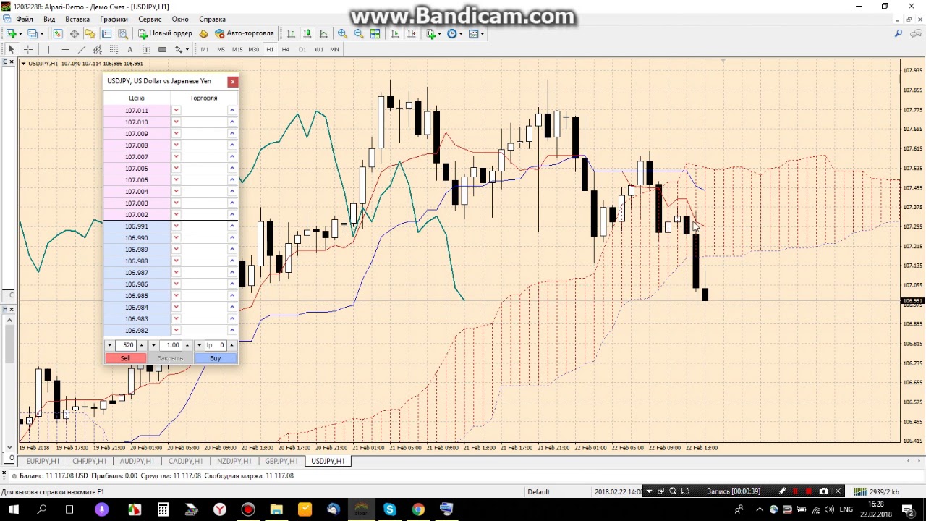Viewport: 926px width, 521px height.
Task: Open the New Chart toolbar icon
Action: point(11,33)
